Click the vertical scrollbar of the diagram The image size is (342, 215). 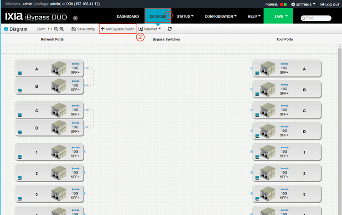point(339,130)
